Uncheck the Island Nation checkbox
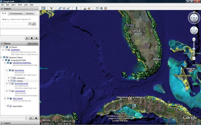Image resolution: width=201 pixels, height=125 pixels. [8, 106]
